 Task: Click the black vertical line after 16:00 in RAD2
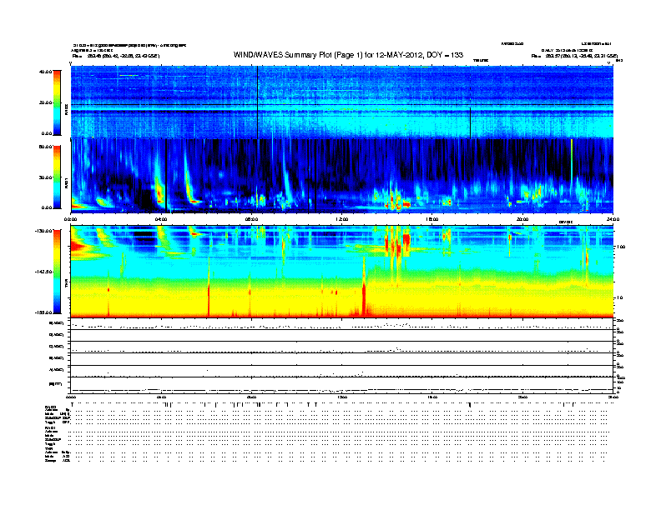pos(471,122)
